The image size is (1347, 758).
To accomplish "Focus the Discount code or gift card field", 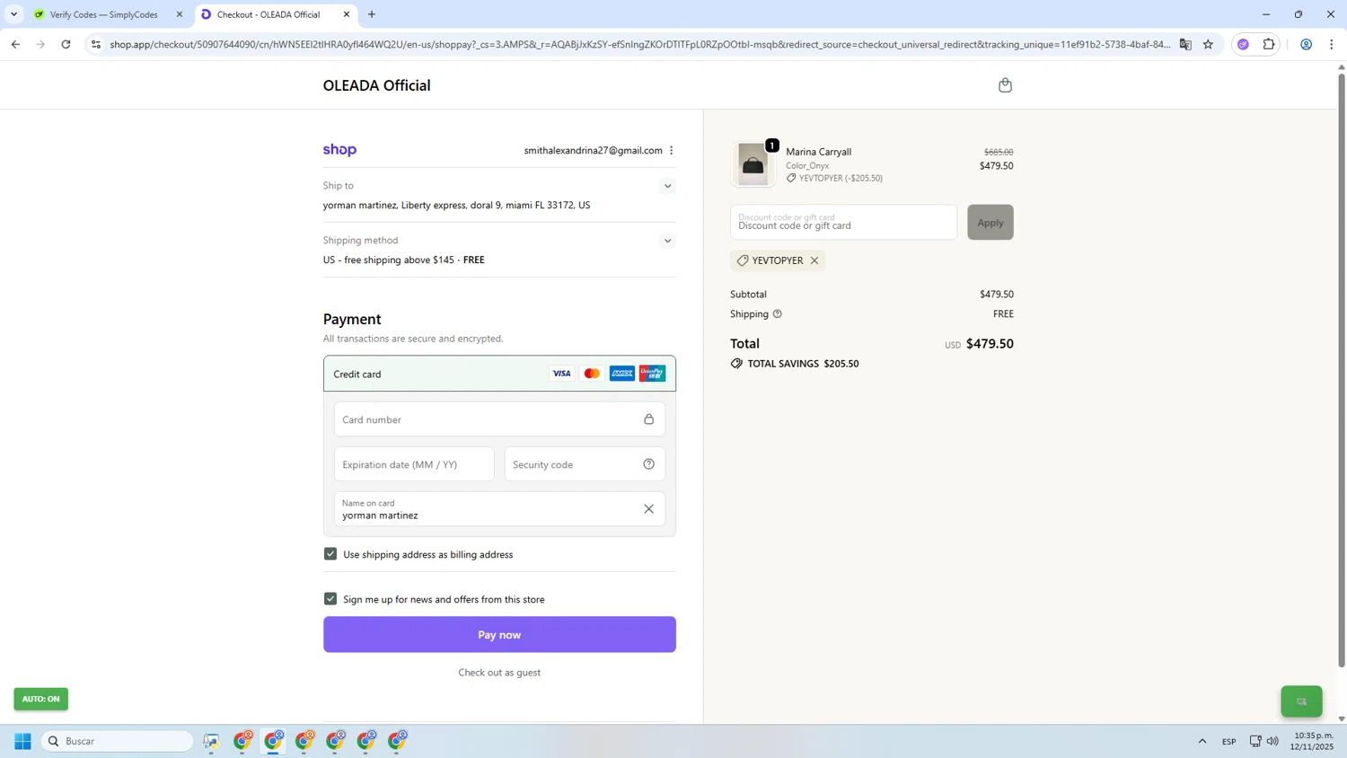I will 843,223.
